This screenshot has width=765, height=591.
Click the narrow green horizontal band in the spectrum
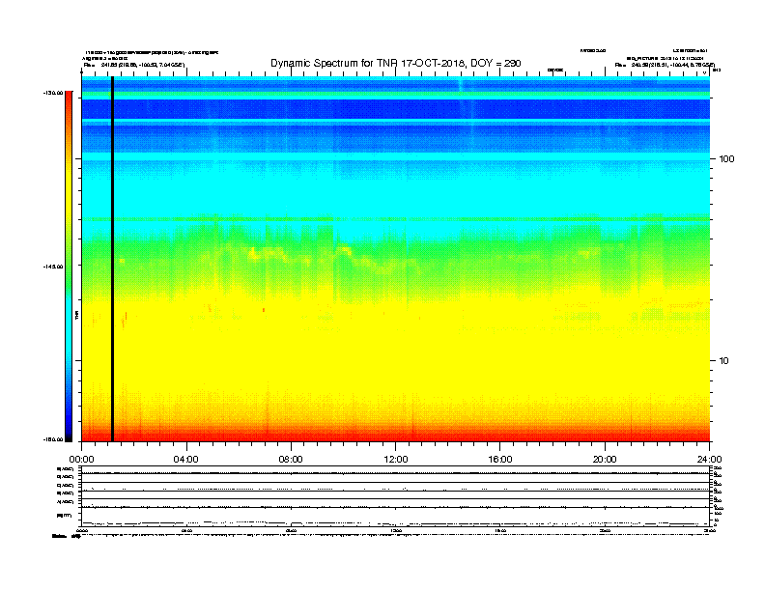(396, 219)
